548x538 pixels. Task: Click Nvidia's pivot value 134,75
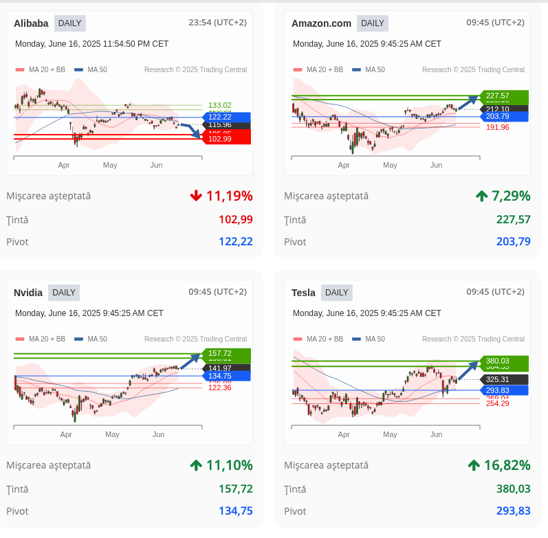[x=230, y=511]
